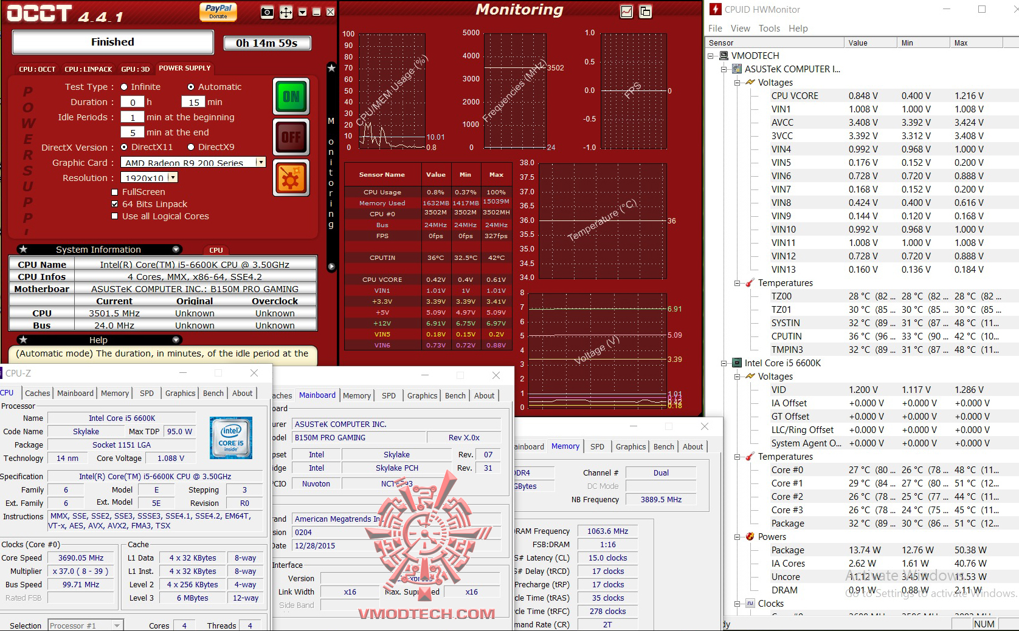Click the ASUSTeK motherboard icon in HWMonitor

click(x=737, y=69)
